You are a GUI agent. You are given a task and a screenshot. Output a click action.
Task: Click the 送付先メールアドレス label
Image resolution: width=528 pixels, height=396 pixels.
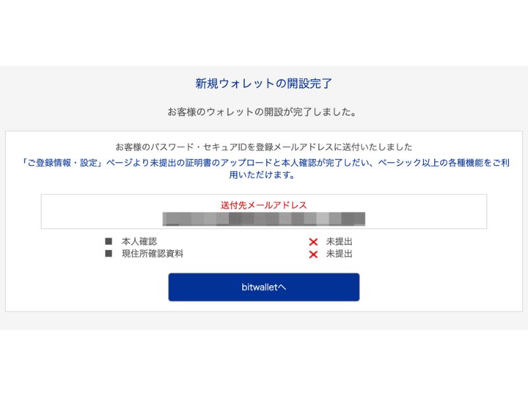(x=263, y=205)
